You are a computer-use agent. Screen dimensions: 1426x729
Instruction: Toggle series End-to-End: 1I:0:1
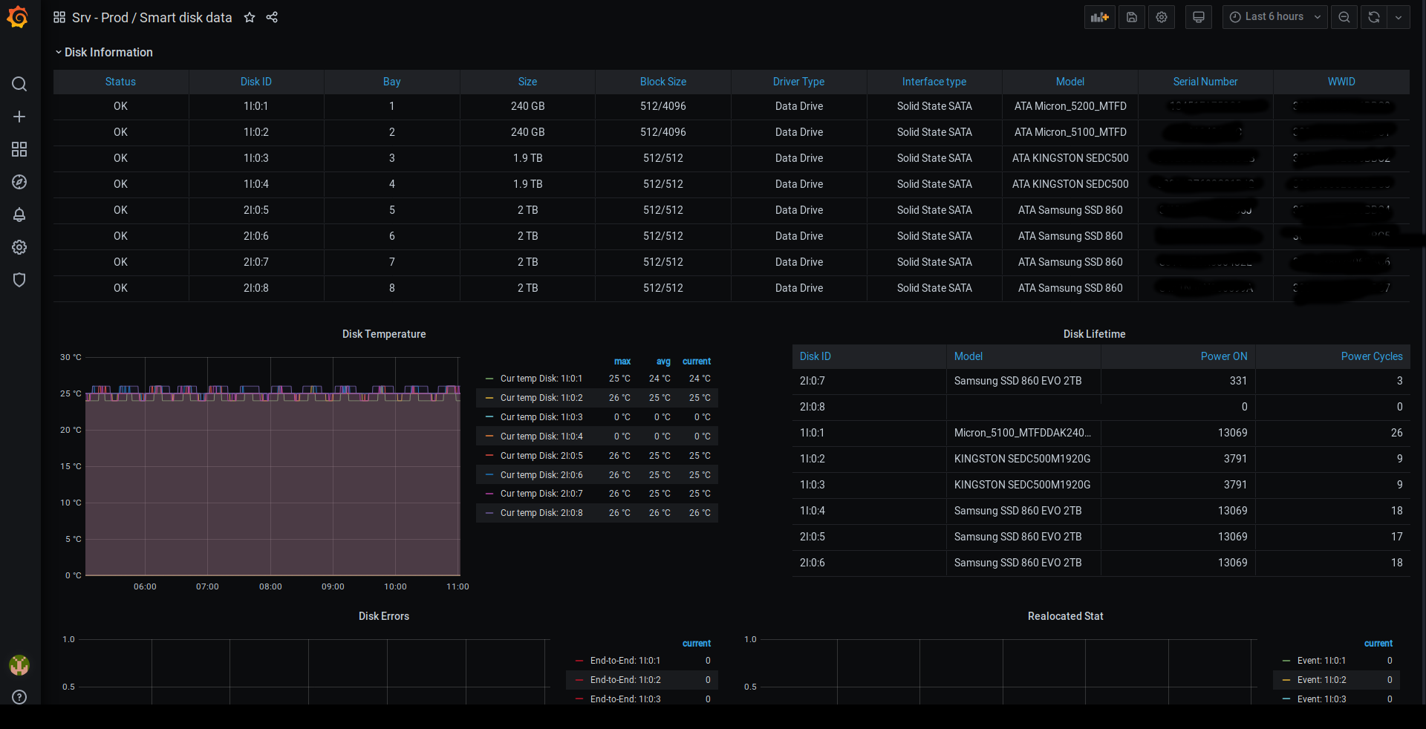click(625, 661)
